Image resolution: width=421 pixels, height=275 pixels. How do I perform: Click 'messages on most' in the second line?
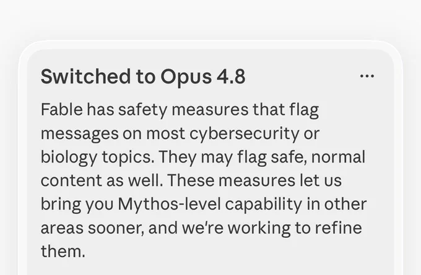113,133
